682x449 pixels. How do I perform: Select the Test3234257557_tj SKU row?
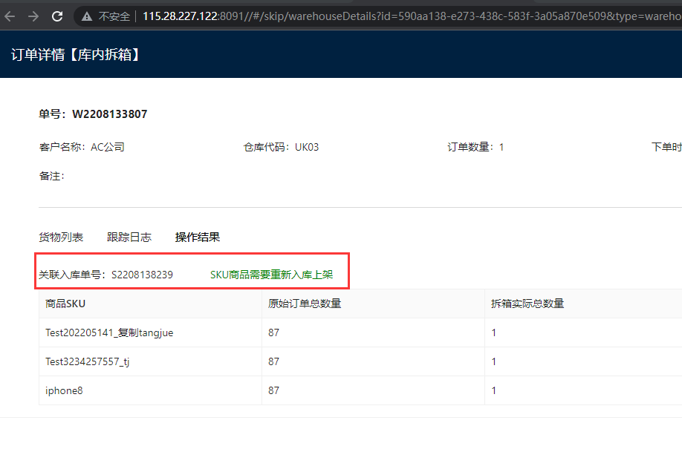tap(88, 361)
